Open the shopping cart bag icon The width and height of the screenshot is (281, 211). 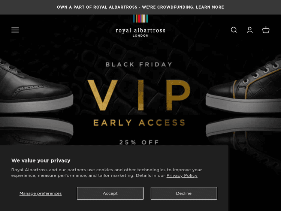[x=266, y=30]
